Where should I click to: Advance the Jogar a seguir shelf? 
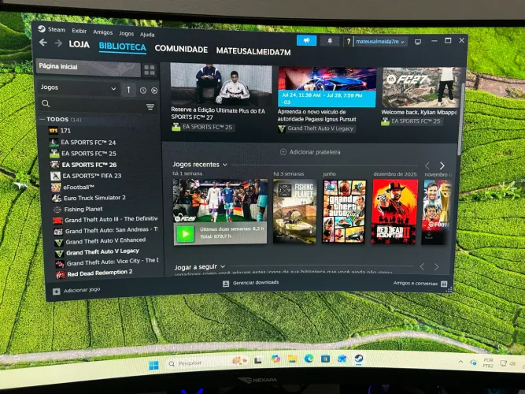[436, 267]
